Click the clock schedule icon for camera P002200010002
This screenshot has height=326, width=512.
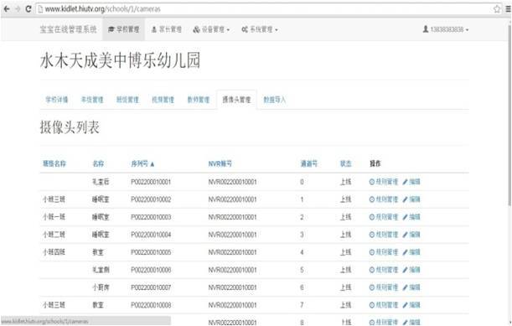click(372, 199)
